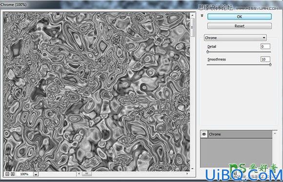Click the preview's horizontal scroll right arrow
The height and width of the screenshot is (182, 283).
(x=187, y=174)
